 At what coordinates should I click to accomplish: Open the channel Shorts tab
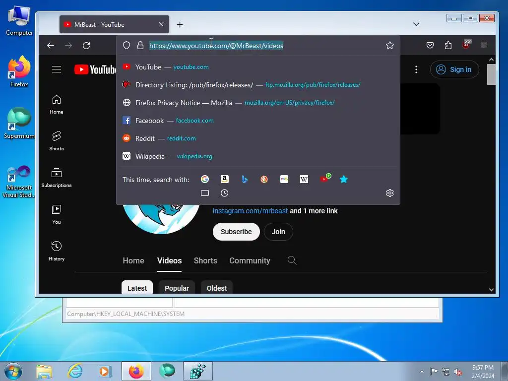(x=205, y=260)
